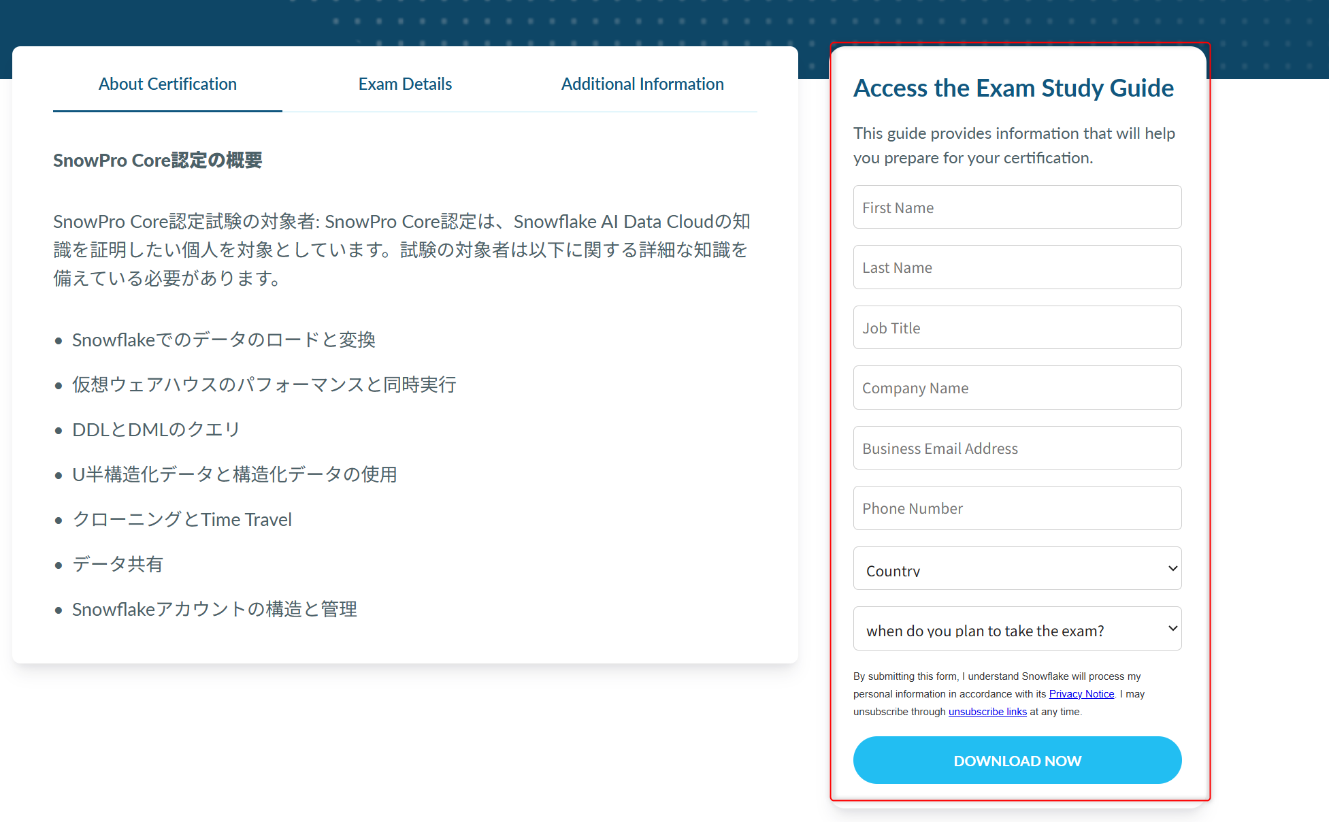Click text 'This guide provides information that will help'
Image resolution: width=1329 pixels, height=822 pixels.
pyautogui.click(x=1014, y=133)
